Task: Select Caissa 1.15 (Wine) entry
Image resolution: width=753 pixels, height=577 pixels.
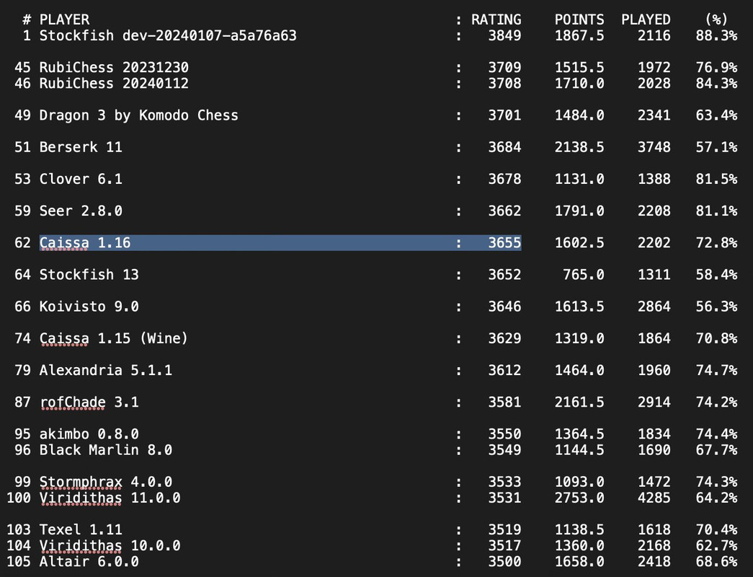Action: coord(114,338)
